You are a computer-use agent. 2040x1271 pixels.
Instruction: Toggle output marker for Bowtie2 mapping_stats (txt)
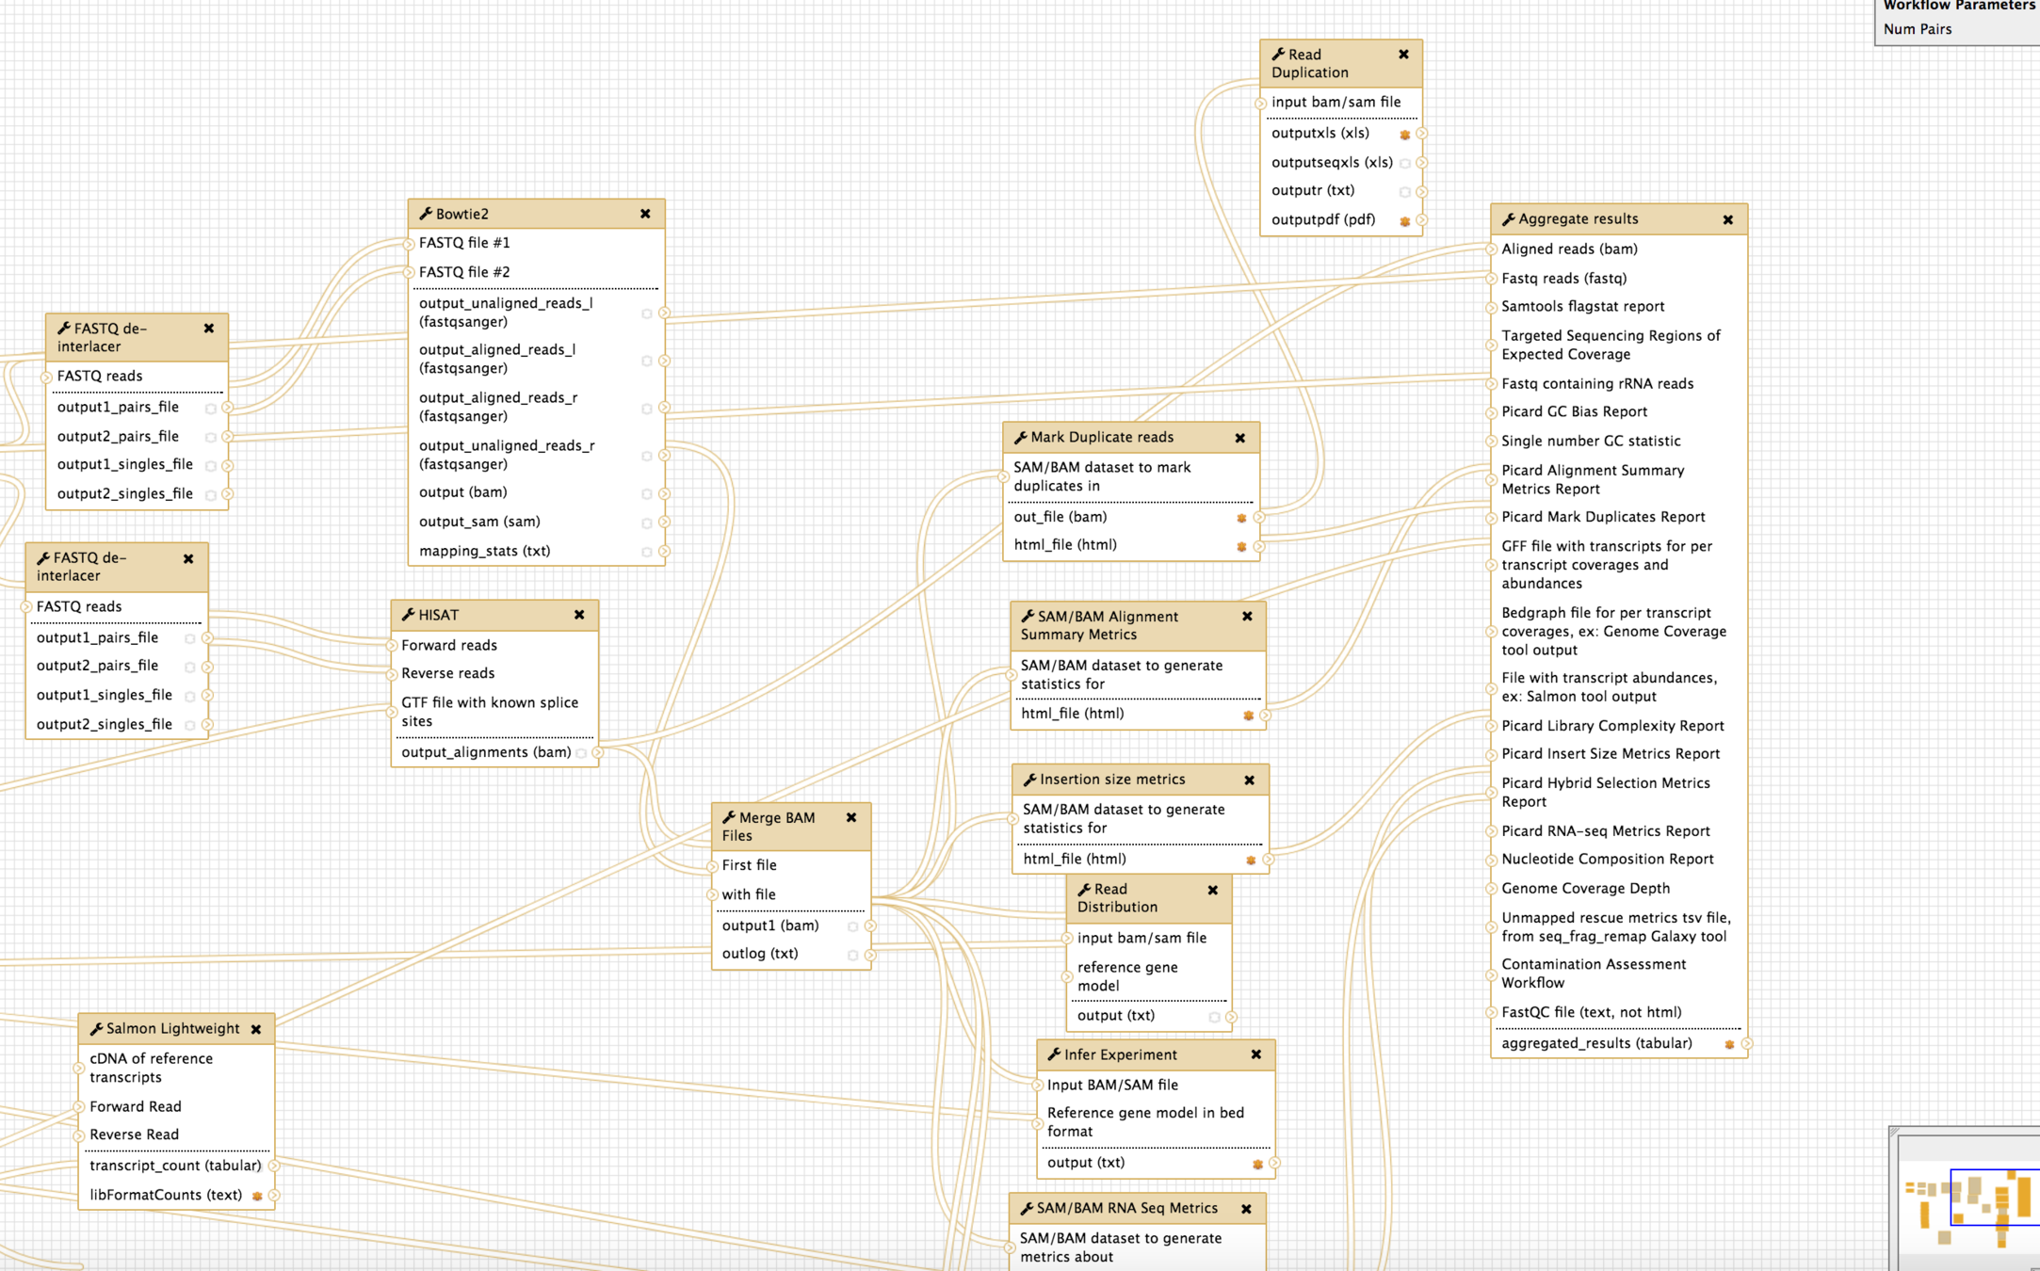(647, 552)
